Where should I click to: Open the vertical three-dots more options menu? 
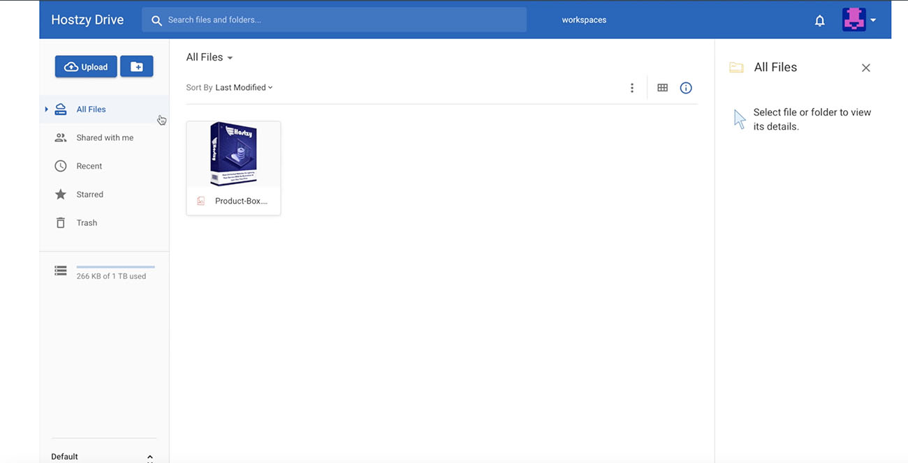pos(632,88)
